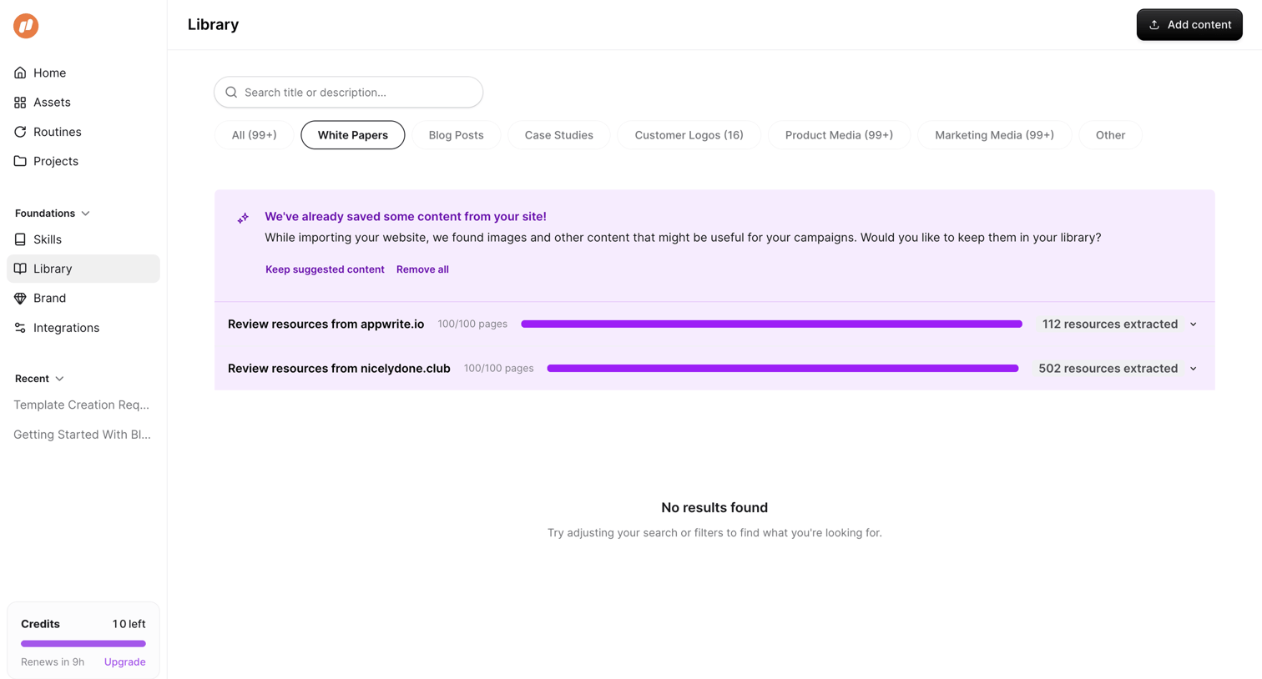Click the nicelydone.club progress bar

point(783,369)
